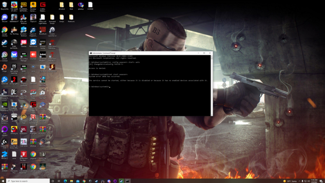Open the Command Prompt title bar icon menu
Viewport: 325px width, 183px height.
pyautogui.click(x=91, y=53)
